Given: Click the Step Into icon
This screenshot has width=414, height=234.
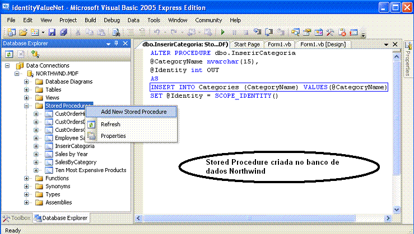Looking at the screenshot, I should (258, 32).
